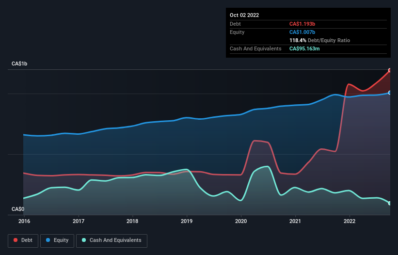Image resolution: width=398 pixels, height=255 pixels.
Task: Click Cash And Equivalents label in tooltip
Action: (255, 48)
